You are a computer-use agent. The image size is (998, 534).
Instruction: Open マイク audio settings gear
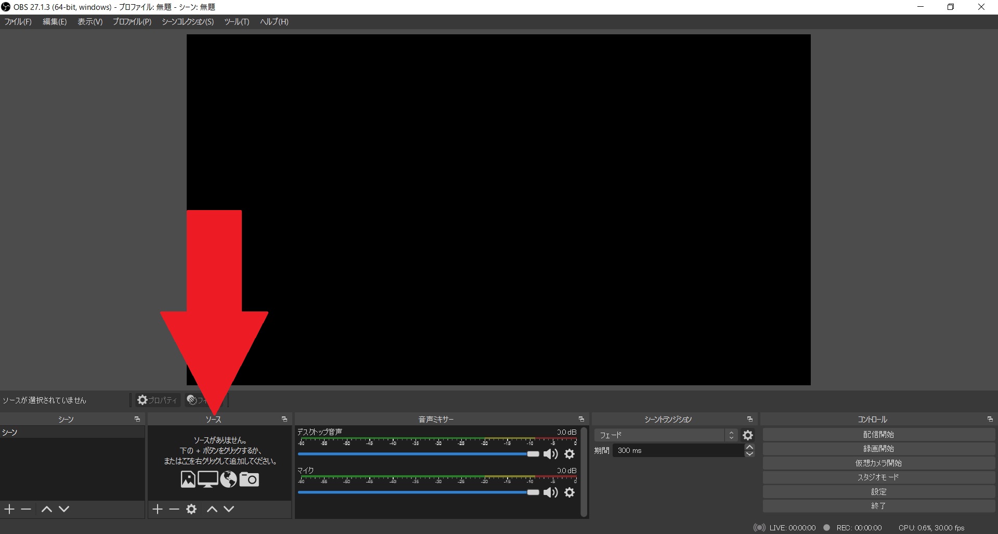tap(570, 492)
